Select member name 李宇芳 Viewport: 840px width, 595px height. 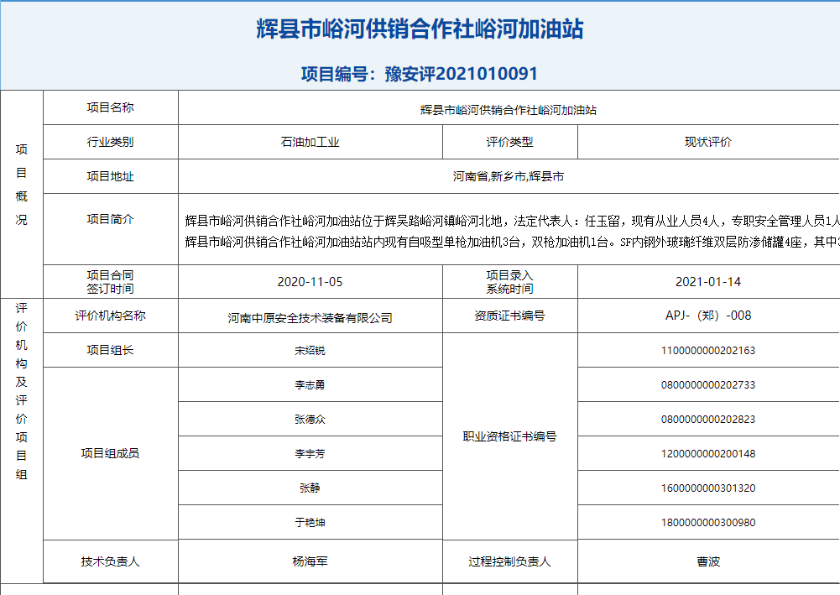(x=310, y=454)
